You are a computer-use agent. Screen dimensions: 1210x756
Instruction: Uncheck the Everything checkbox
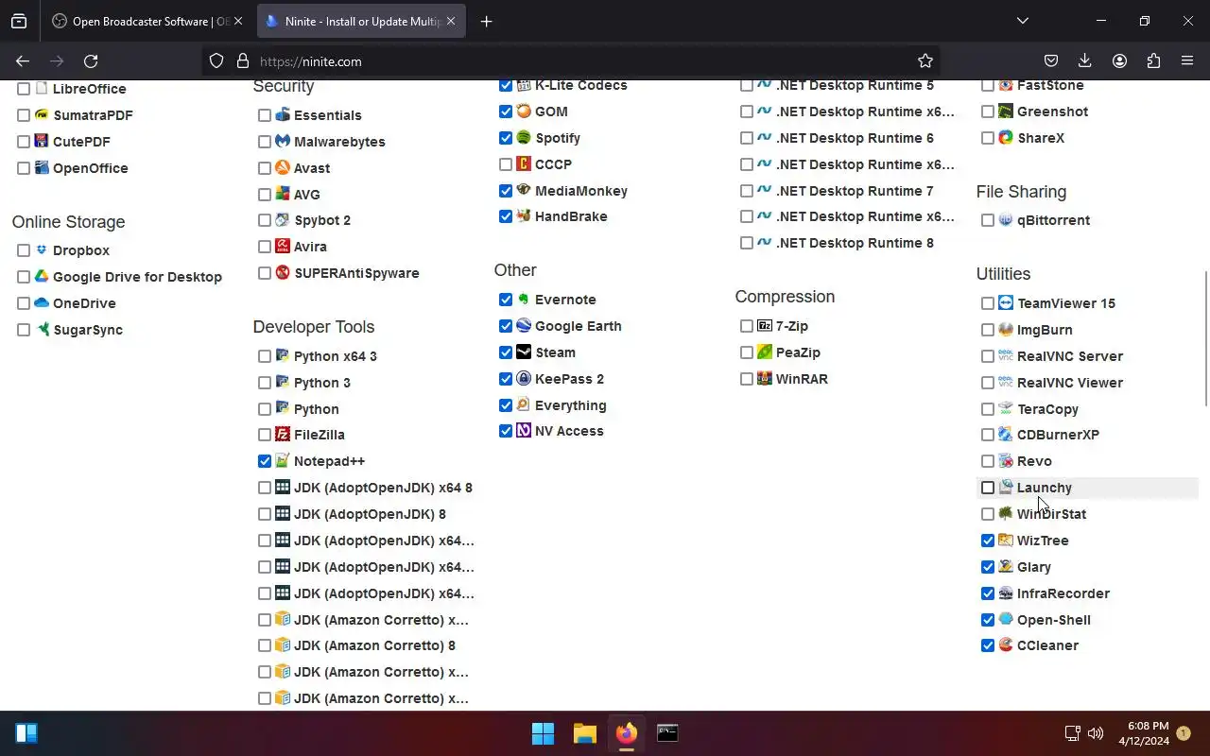pyautogui.click(x=506, y=404)
